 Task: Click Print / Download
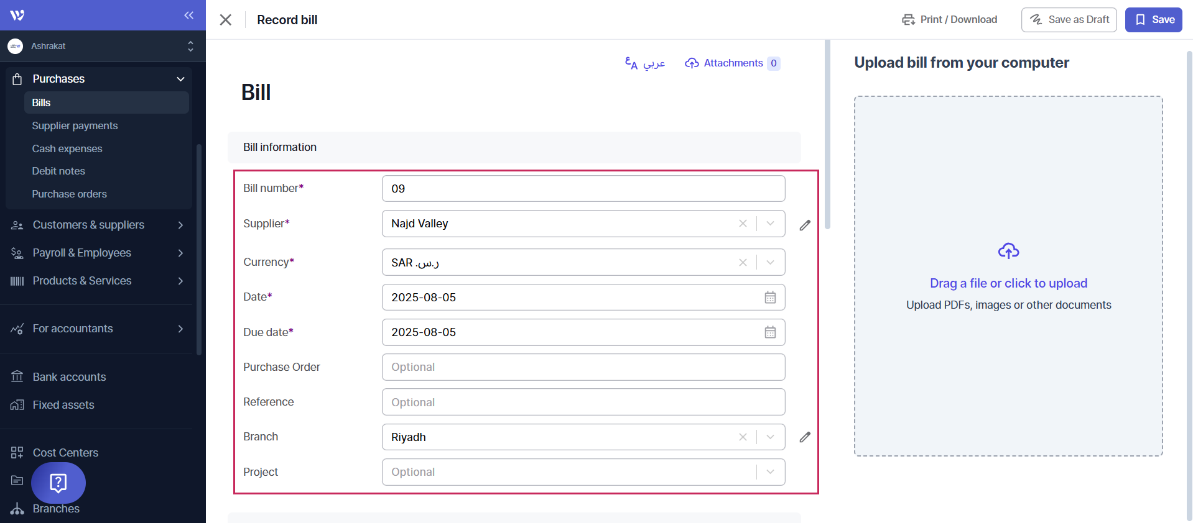click(949, 20)
